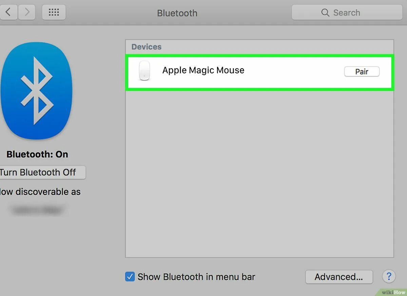Viewport: 407px width, 296px height.
Task: Click the Bluetooth window title
Action: click(177, 13)
